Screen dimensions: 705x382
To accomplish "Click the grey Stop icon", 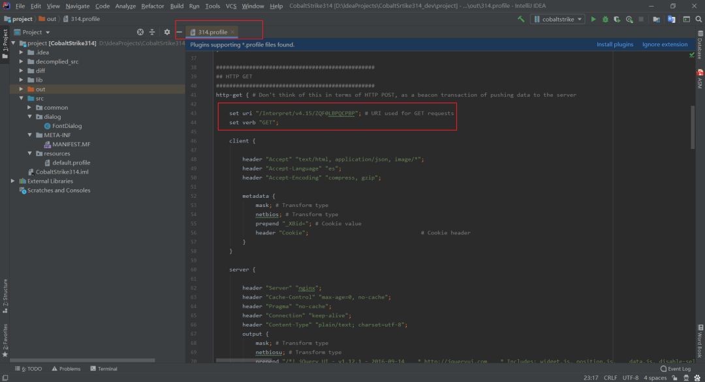I will [641, 19].
